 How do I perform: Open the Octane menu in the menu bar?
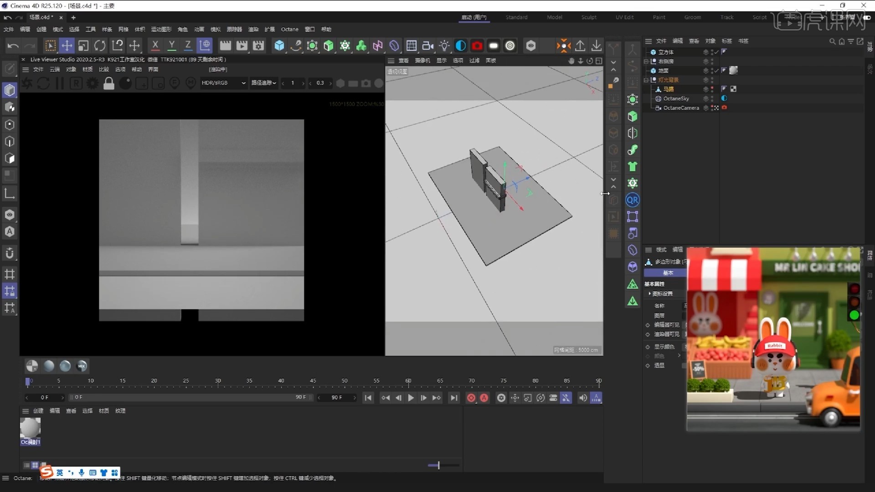[x=289, y=29]
